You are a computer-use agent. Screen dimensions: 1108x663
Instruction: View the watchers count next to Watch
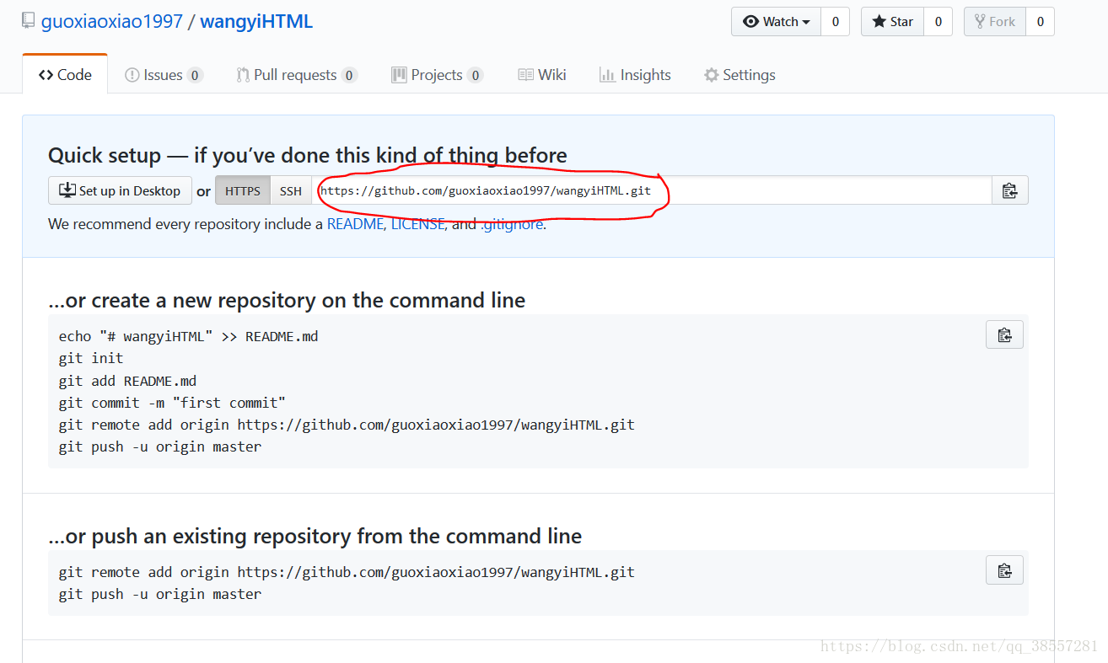click(835, 22)
